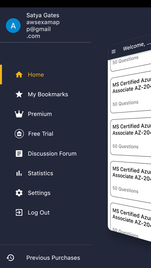
Task: Click the Premium crown icon
Action: (19, 114)
